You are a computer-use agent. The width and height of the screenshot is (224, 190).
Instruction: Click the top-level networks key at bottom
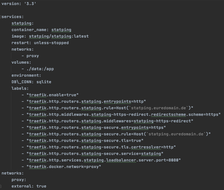[x=12, y=173]
